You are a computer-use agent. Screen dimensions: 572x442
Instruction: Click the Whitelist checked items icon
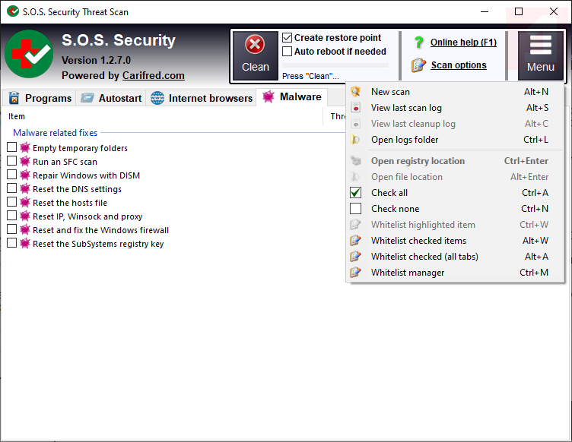(x=356, y=240)
